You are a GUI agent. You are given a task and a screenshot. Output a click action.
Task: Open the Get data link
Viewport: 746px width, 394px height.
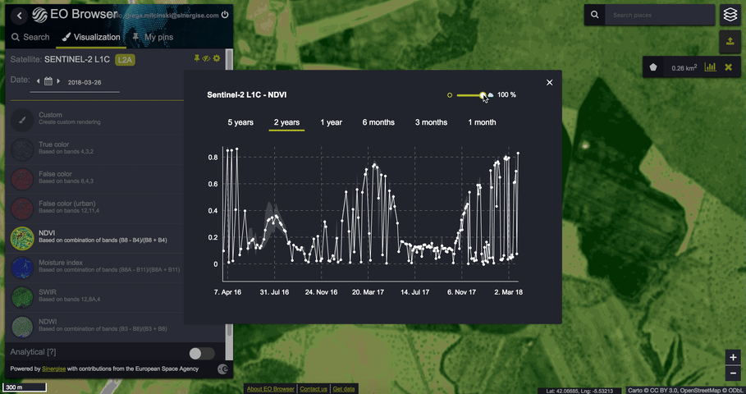tap(344, 389)
